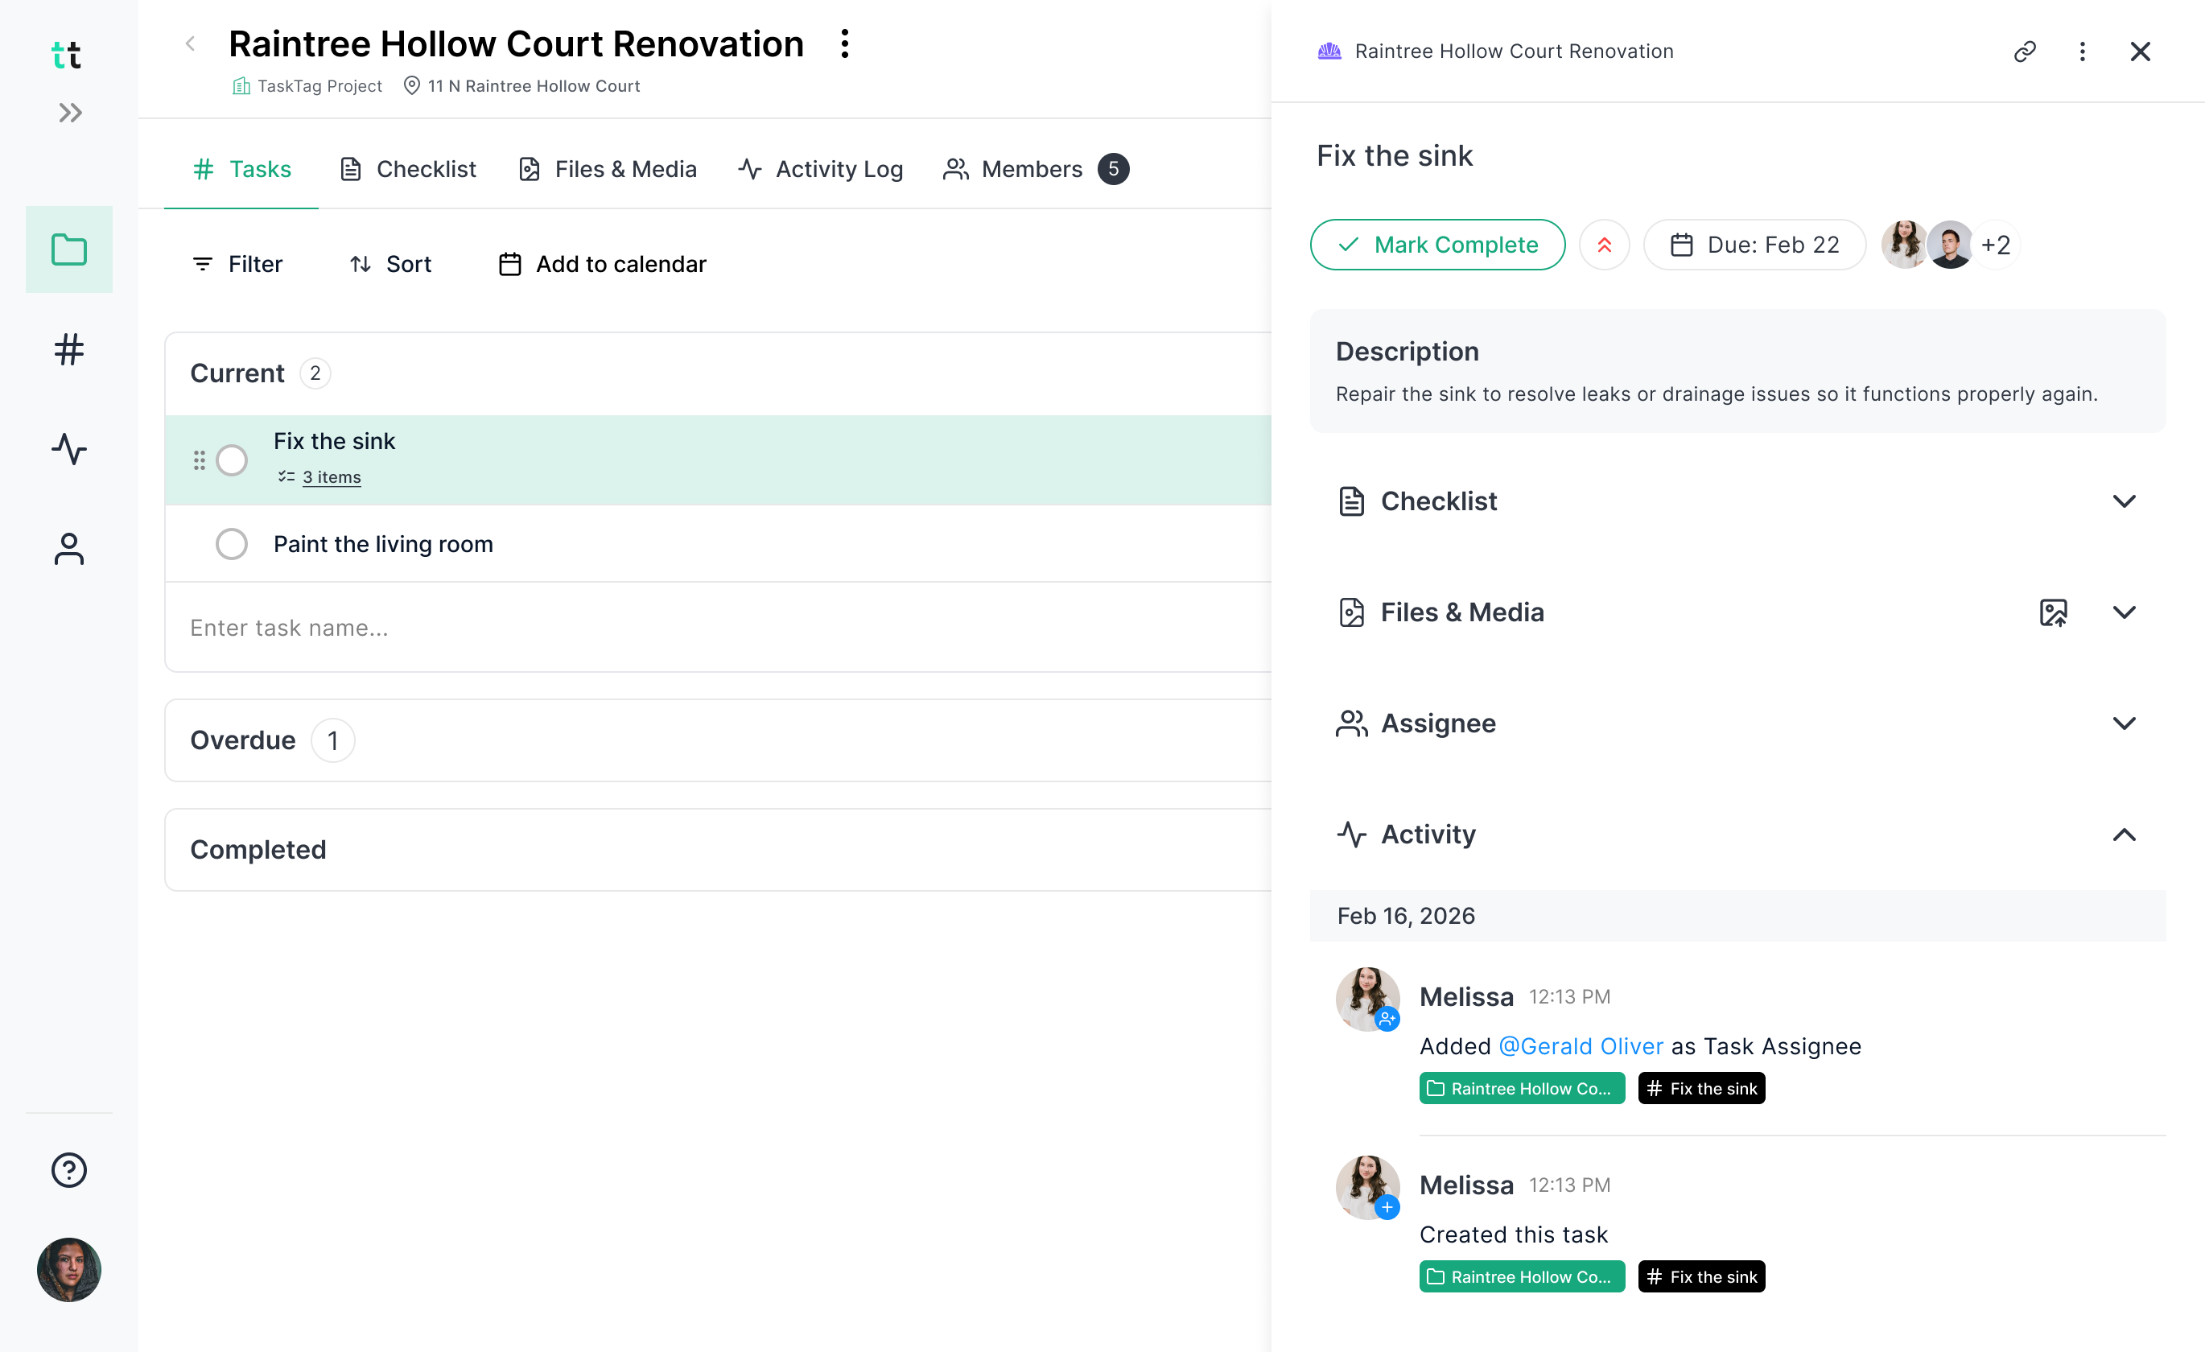This screenshot has width=2205, height=1352.
Task: Open the hashtag tasks sidebar icon
Action: point(69,350)
